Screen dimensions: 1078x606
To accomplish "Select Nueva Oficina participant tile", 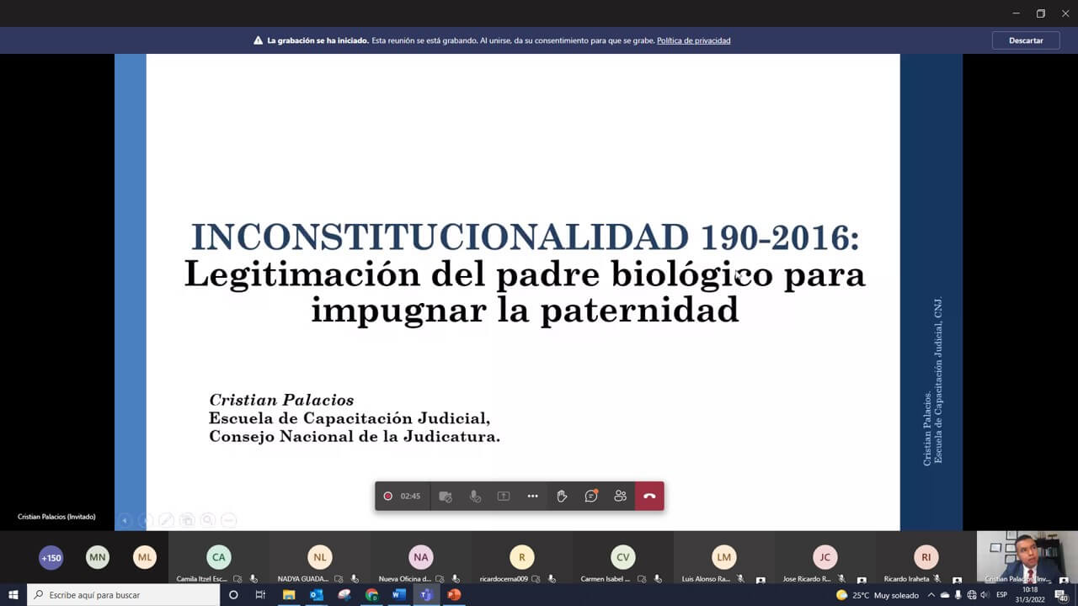I will tap(421, 559).
